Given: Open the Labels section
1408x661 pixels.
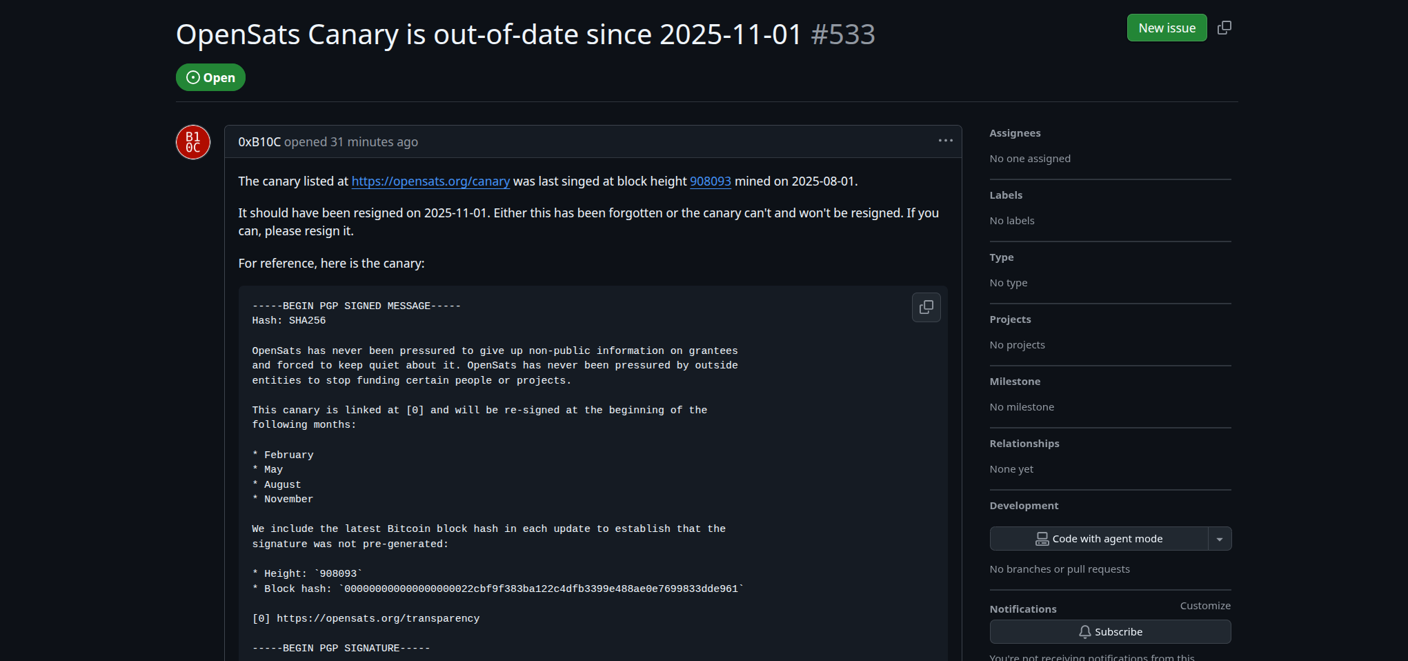Looking at the screenshot, I should pos(1006,195).
